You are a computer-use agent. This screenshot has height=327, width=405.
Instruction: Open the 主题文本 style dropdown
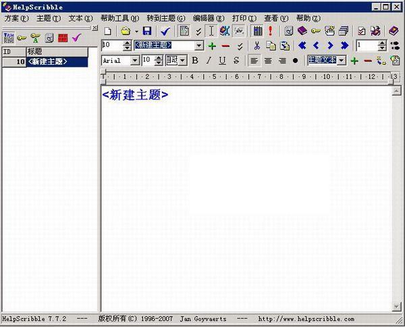point(342,61)
